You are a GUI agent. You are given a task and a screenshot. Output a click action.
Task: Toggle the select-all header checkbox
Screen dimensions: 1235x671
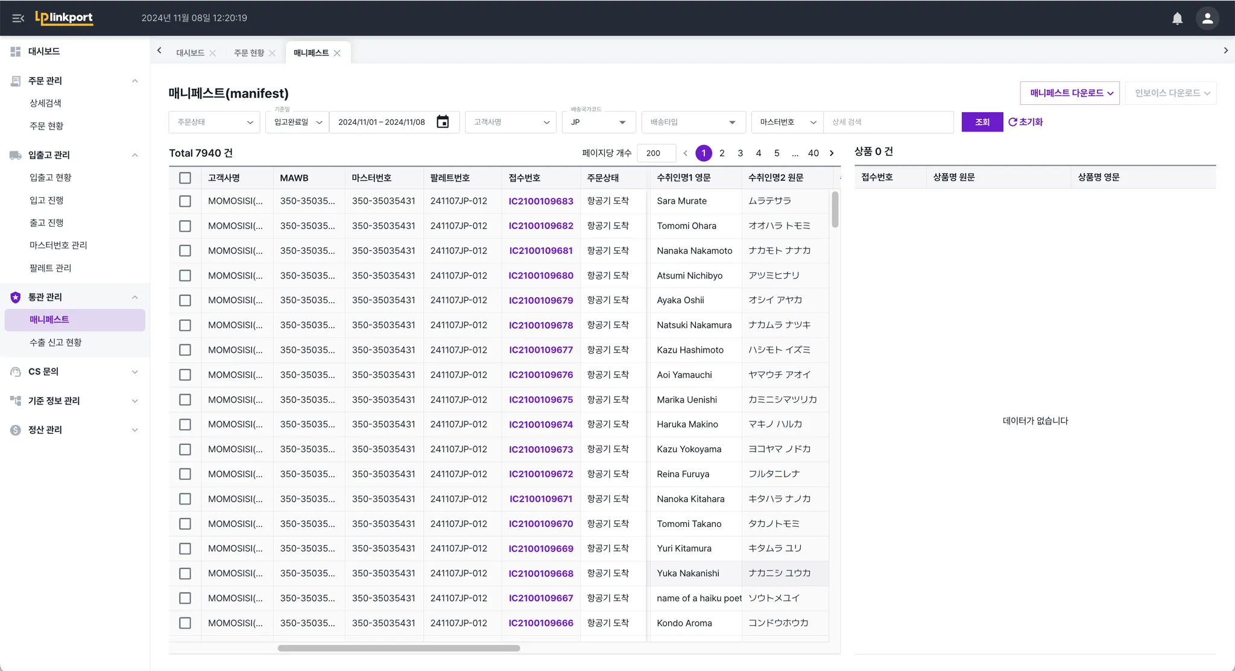click(185, 178)
